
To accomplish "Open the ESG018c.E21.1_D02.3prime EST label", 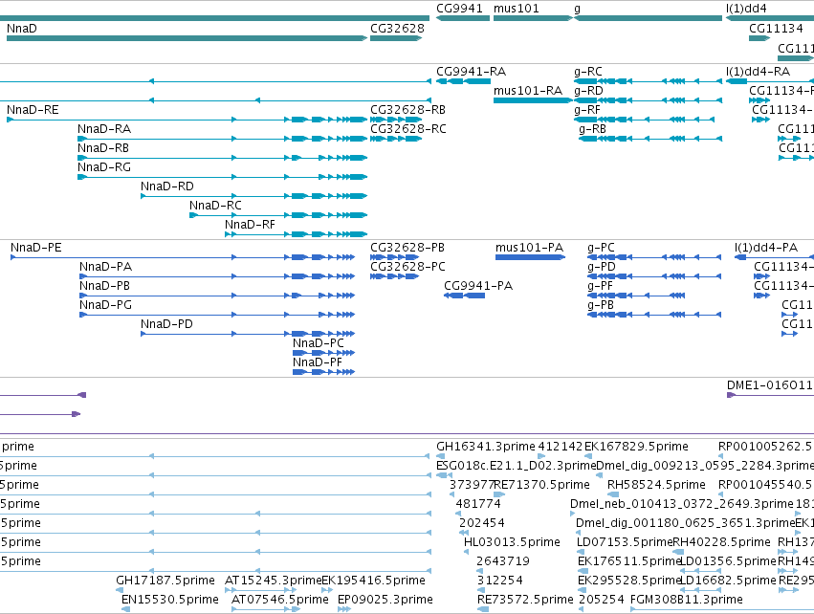I will tap(516, 466).
